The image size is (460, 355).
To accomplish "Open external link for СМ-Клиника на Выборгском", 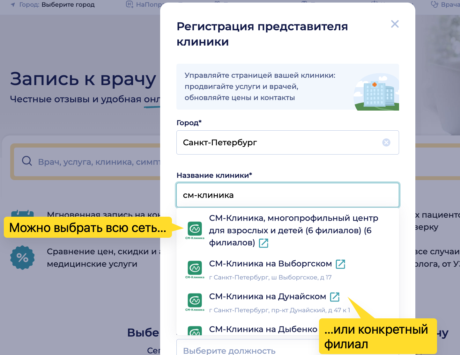I will point(341,264).
